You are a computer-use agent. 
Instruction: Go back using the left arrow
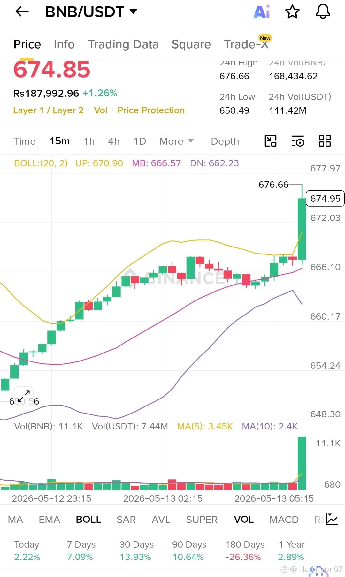[x=22, y=12]
